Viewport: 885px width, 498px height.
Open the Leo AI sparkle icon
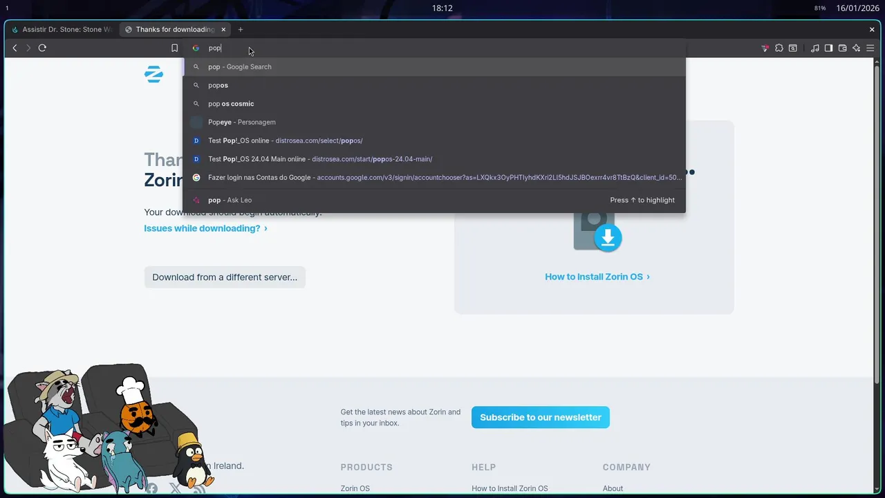click(x=856, y=48)
